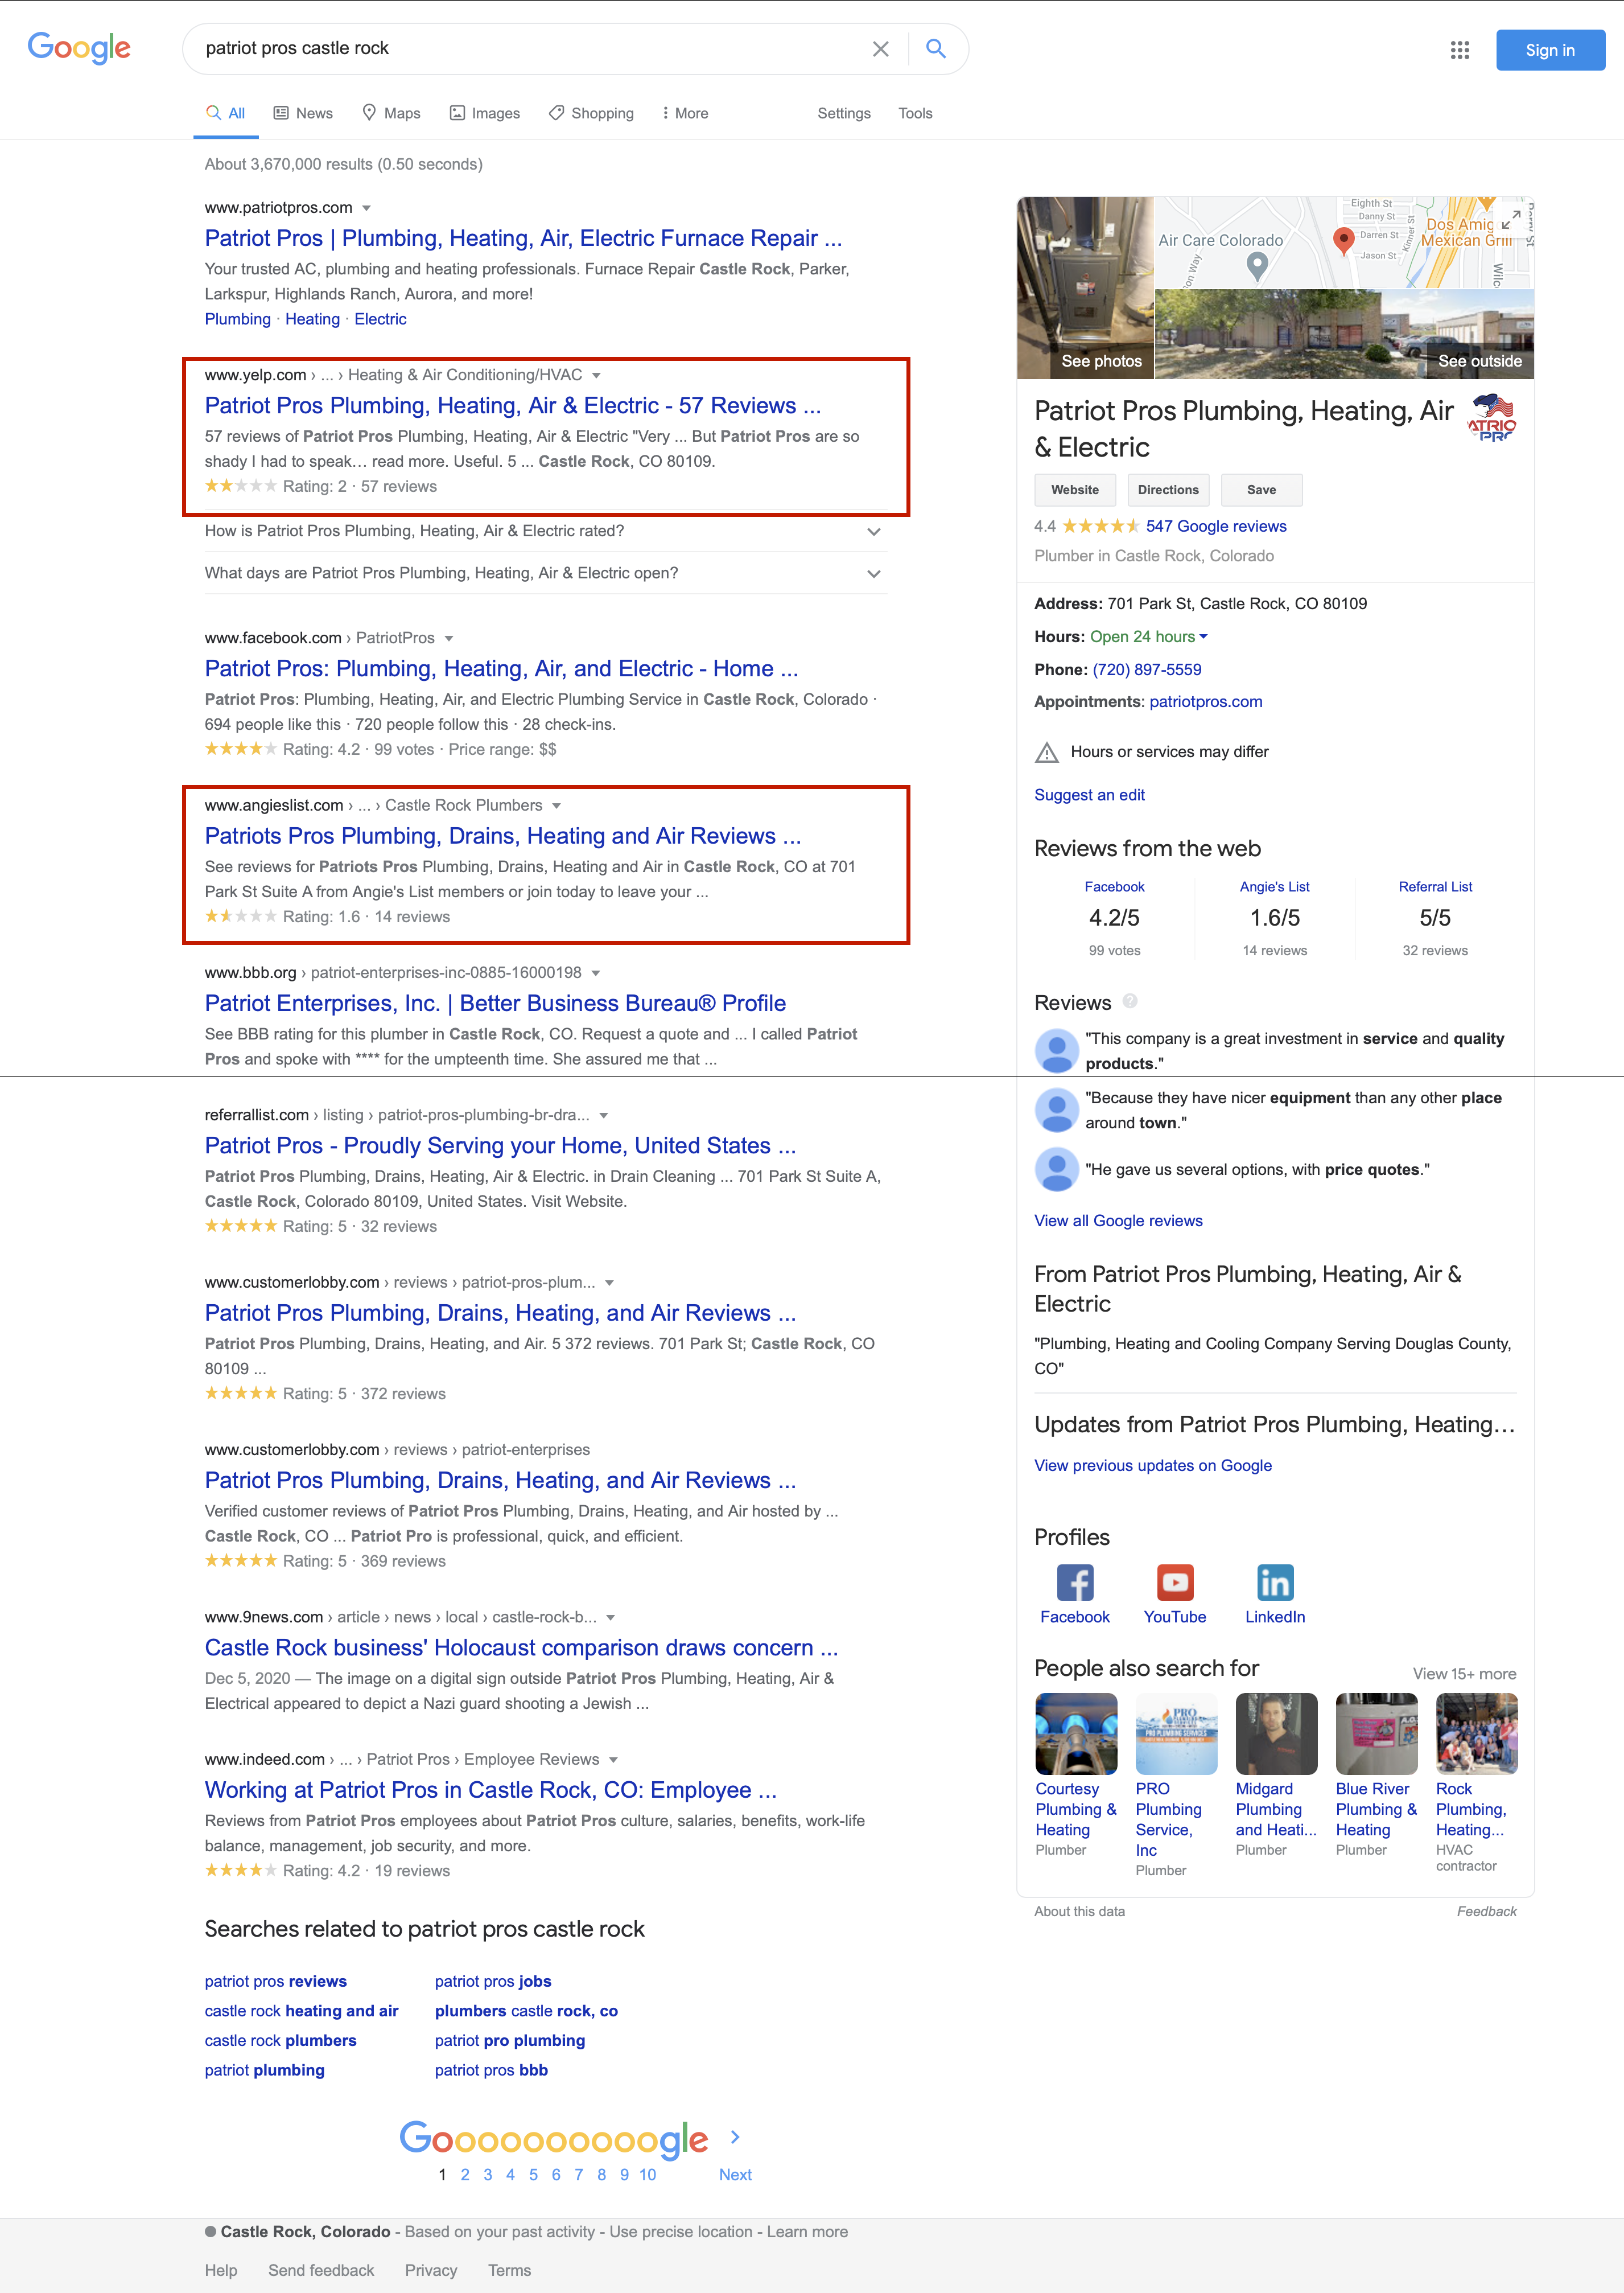Open the 'Open 24 hours' dropdown

coord(1149,636)
